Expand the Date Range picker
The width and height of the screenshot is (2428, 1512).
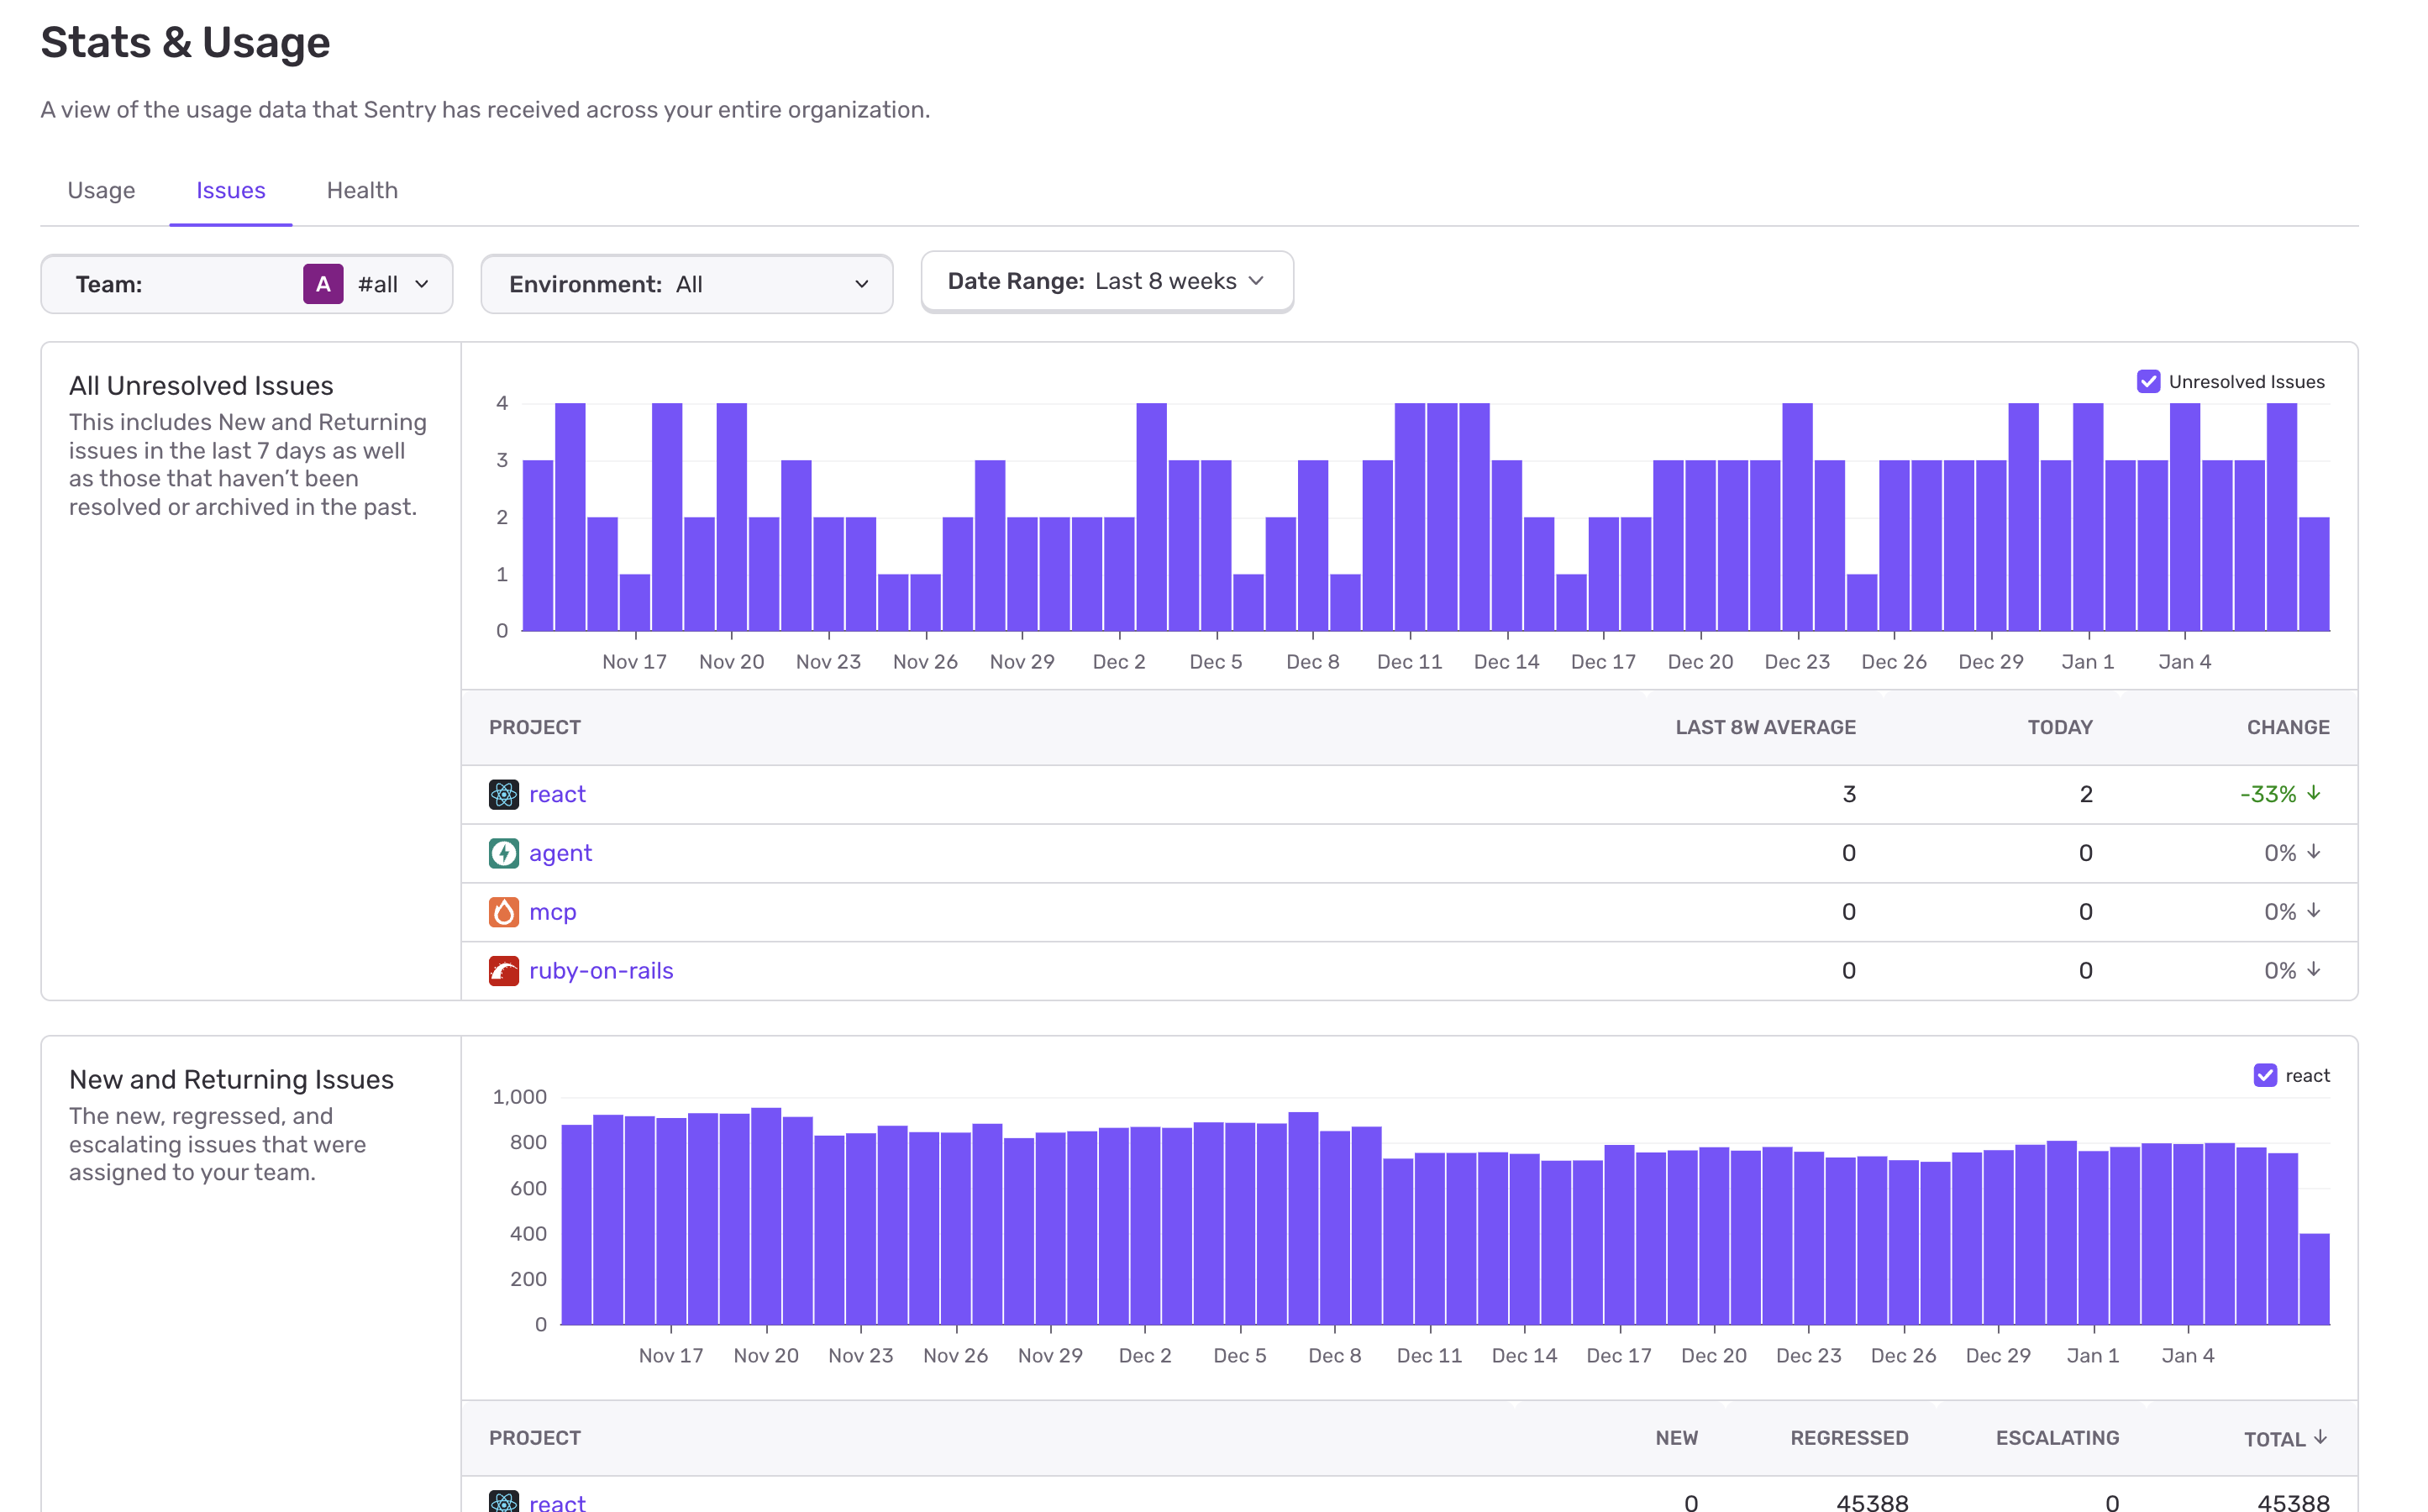pos(1106,281)
